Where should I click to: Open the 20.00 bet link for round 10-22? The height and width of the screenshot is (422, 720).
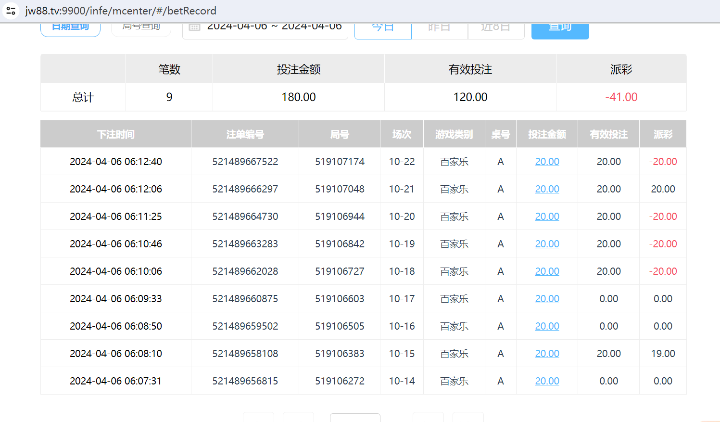[547, 162]
